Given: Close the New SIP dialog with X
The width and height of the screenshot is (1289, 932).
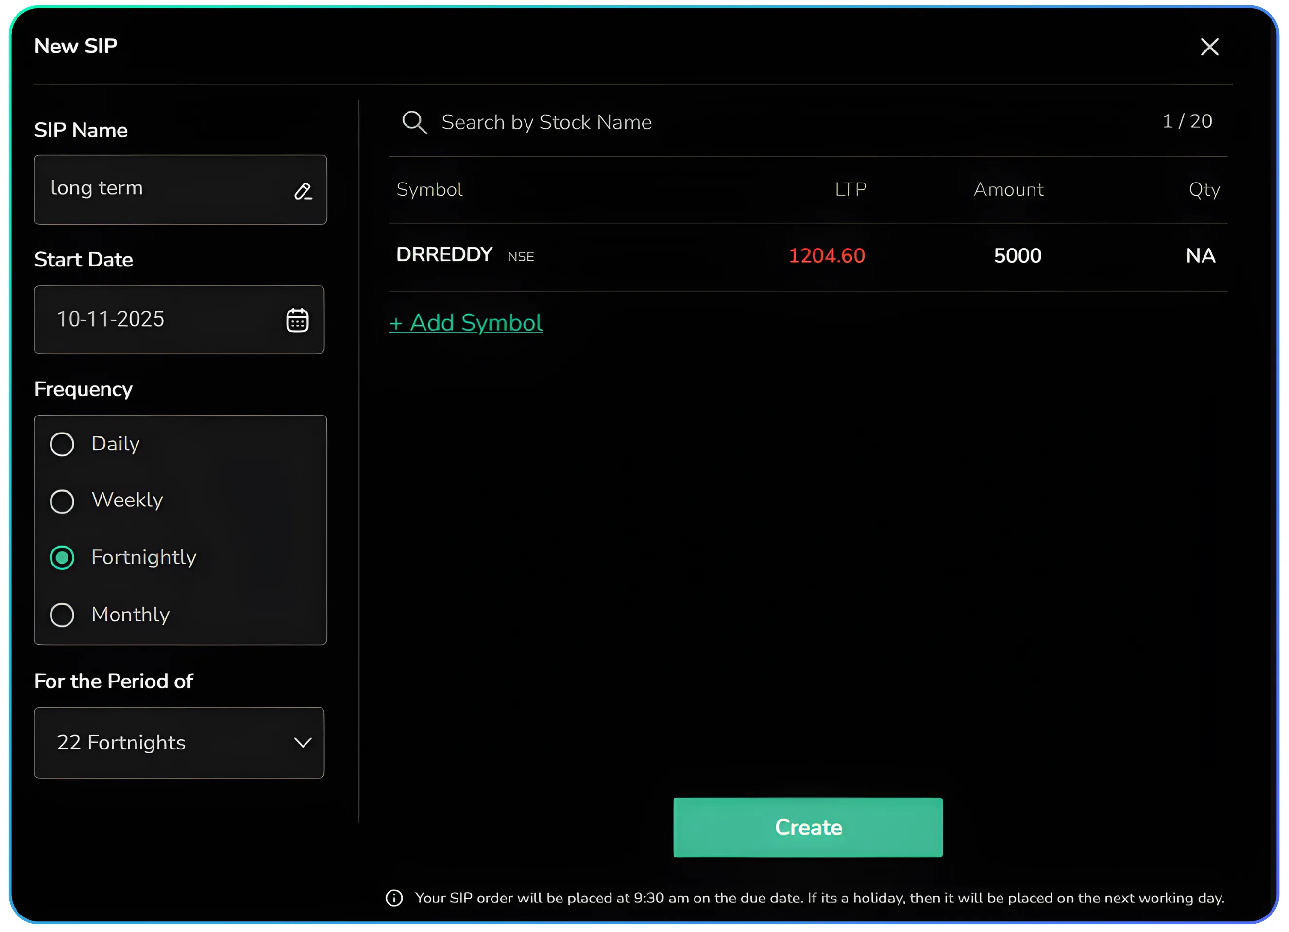Looking at the screenshot, I should [x=1209, y=47].
